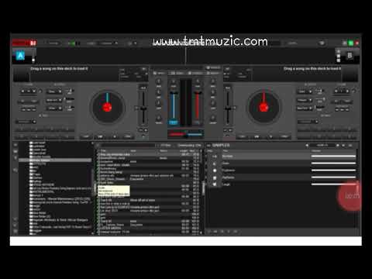Click the left deck SYNC button
This screenshot has height=279, width=372.
[128, 136]
